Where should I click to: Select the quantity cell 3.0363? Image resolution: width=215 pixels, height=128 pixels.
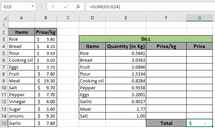click(126, 60)
